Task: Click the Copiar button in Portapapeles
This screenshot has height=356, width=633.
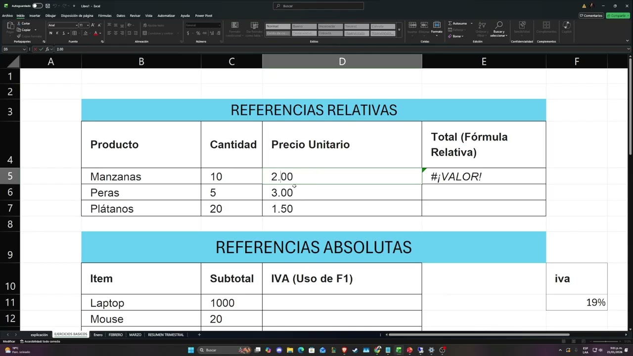Action: pos(24,30)
